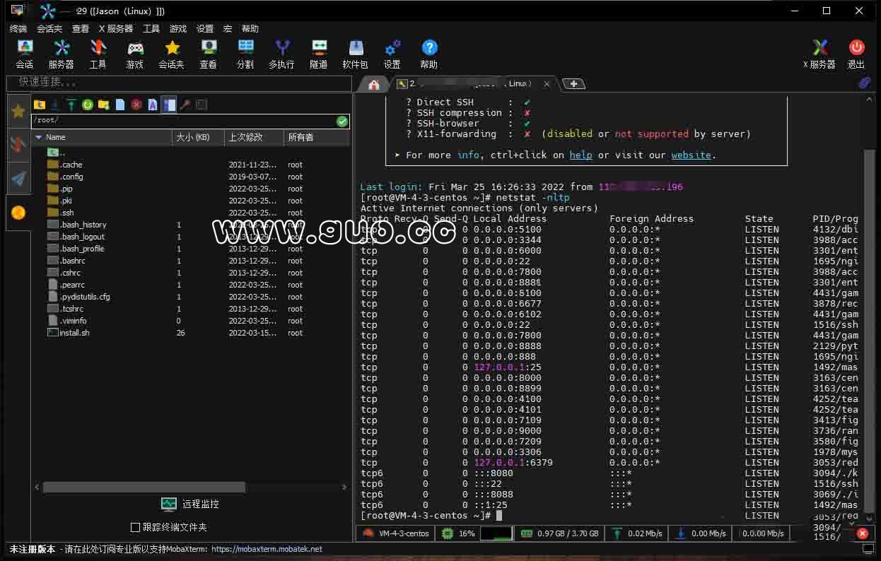Click the 快速连接 quick connect field
881x561 pixels.
point(179,83)
